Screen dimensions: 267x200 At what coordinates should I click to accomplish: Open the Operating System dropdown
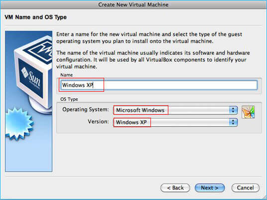(x=175, y=110)
